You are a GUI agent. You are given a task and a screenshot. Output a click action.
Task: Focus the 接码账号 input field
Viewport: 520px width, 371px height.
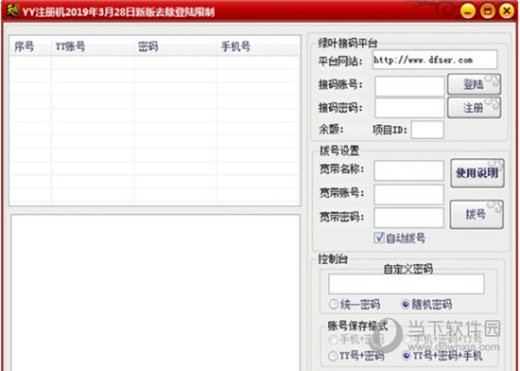point(409,85)
